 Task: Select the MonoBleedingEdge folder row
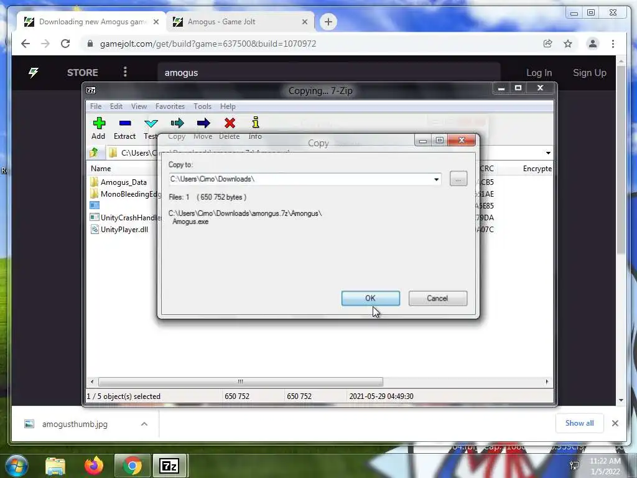tap(125, 194)
